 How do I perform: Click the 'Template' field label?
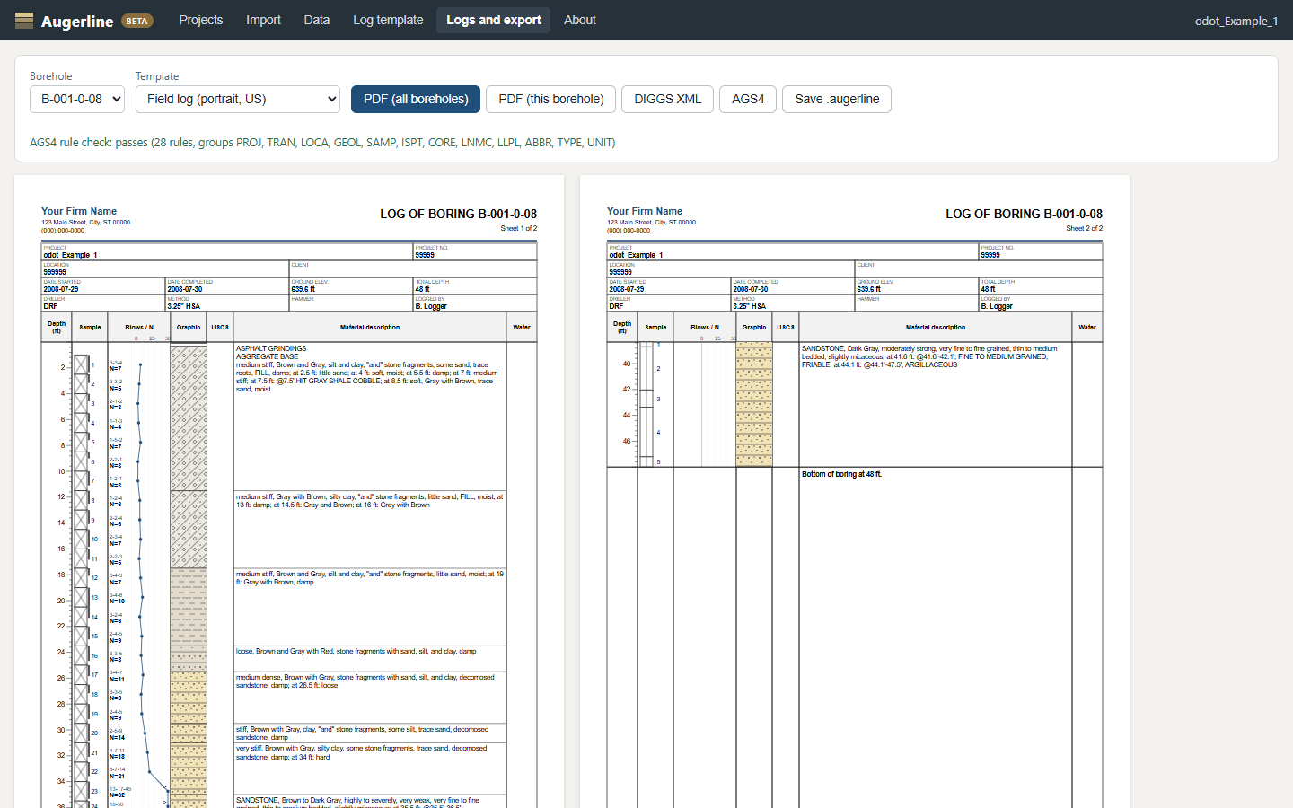point(157,76)
